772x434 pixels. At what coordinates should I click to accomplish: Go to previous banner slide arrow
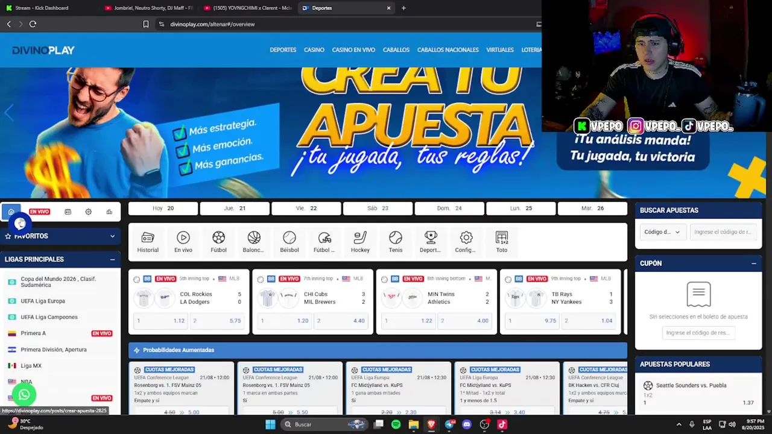(9, 112)
